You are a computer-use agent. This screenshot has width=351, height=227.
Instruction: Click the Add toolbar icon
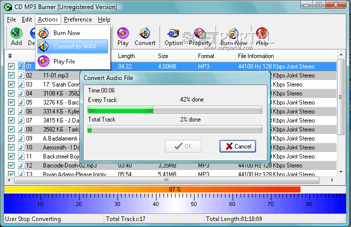[16, 36]
